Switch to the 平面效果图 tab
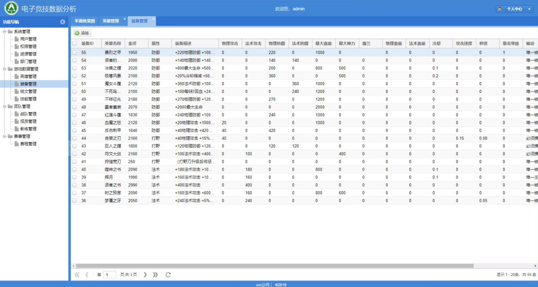This screenshot has width=538, height=287. point(85,21)
